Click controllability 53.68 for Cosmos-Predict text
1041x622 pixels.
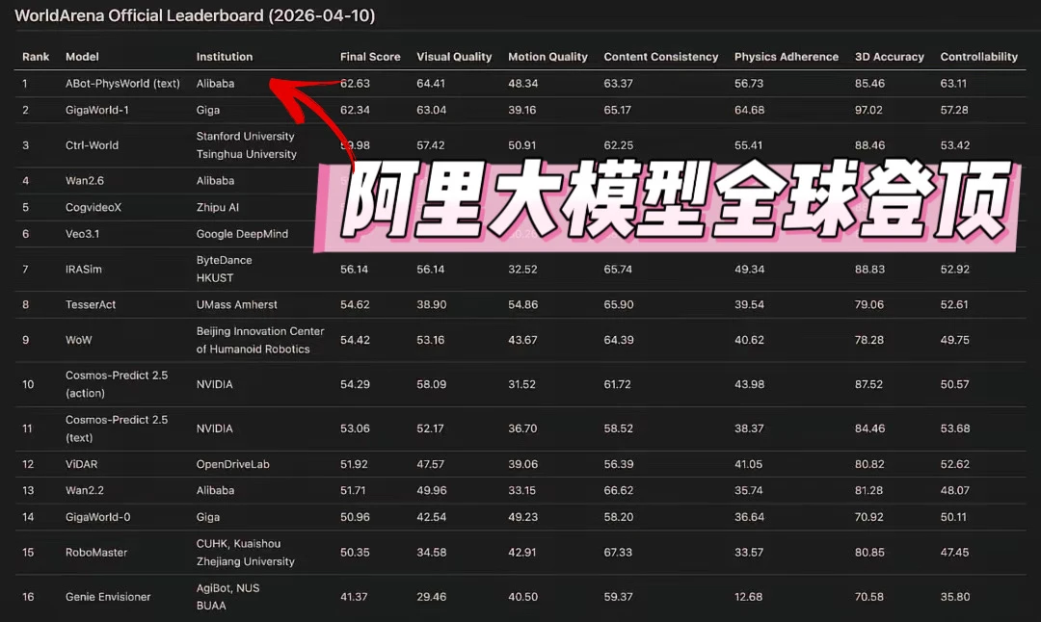tap(955, 429)
